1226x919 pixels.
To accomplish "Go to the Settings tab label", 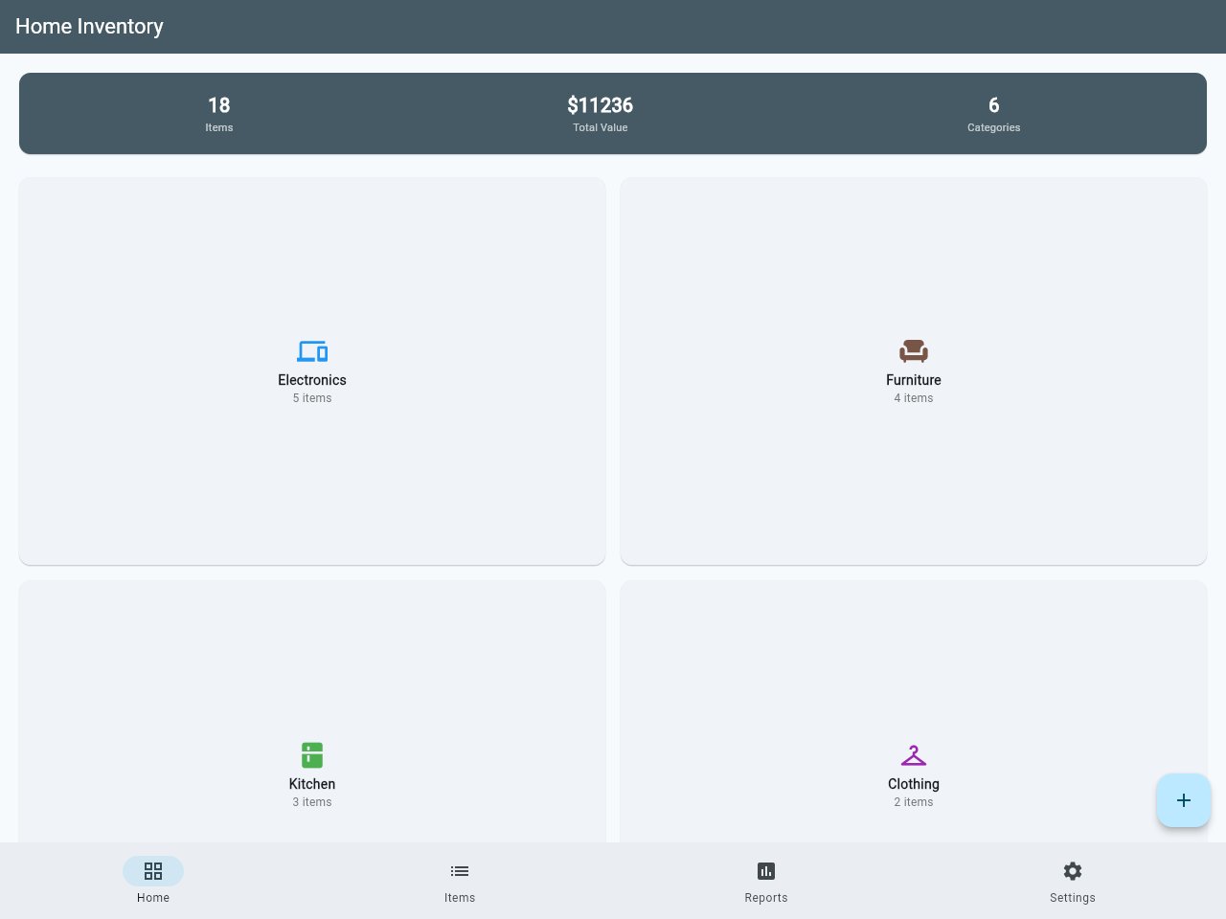I will 1073,898.
